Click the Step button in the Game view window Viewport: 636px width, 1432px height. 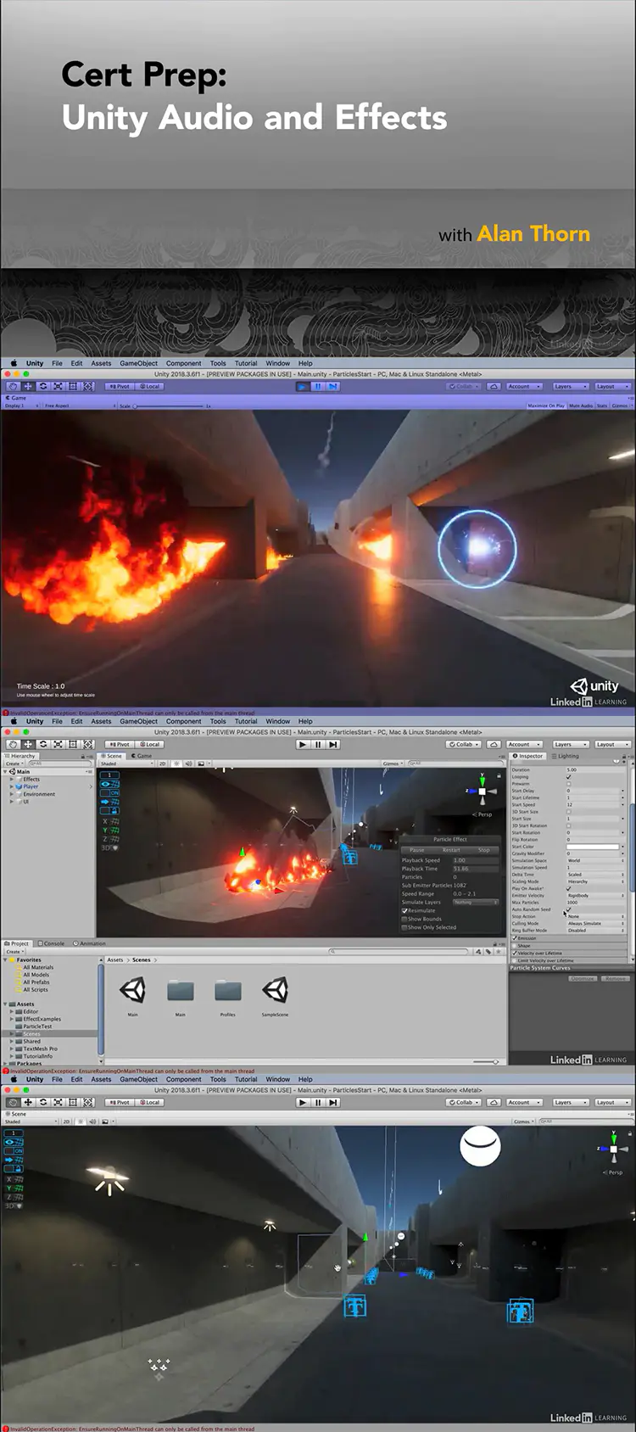pyautogui.click(x=333, y=386)
